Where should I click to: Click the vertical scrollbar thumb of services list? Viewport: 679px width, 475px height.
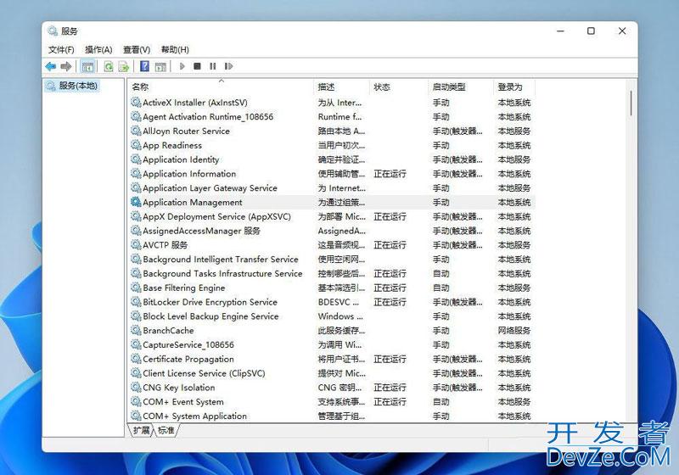(x=631, y=103)
